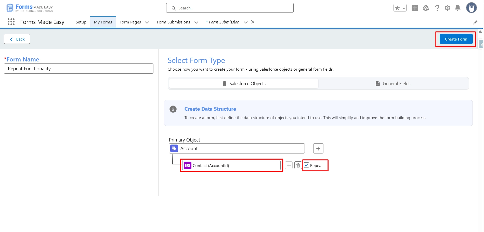Open the Trailhead guidance icon
Image resolution: width=484 pixels, height=232 pixels.
pos(426,8)
